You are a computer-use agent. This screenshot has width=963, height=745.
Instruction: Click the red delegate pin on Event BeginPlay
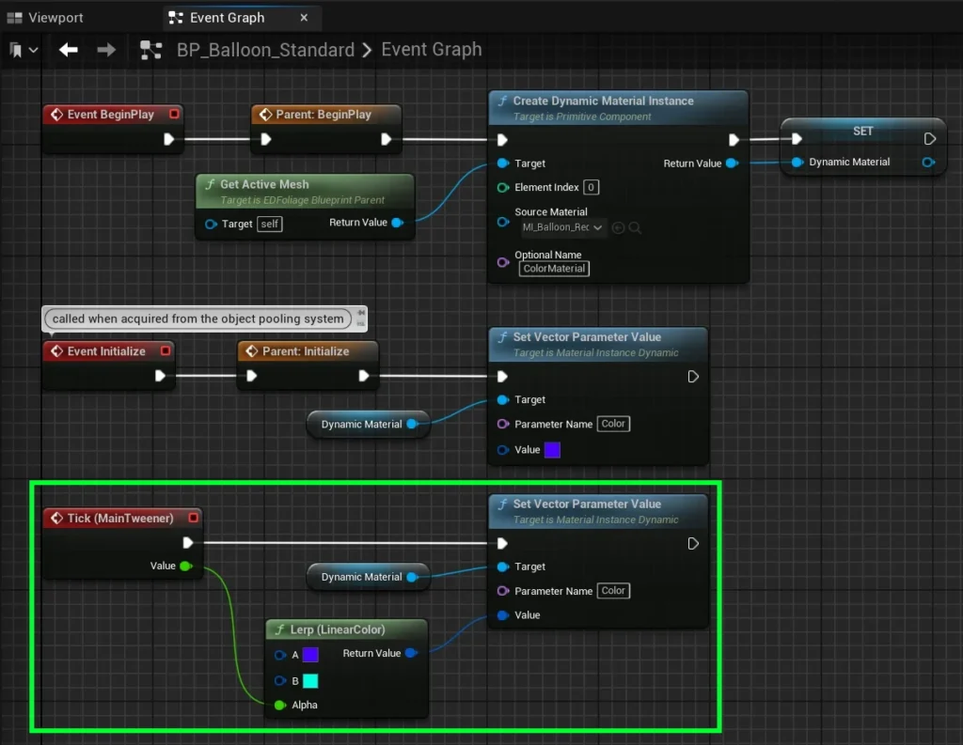[173, 115]
